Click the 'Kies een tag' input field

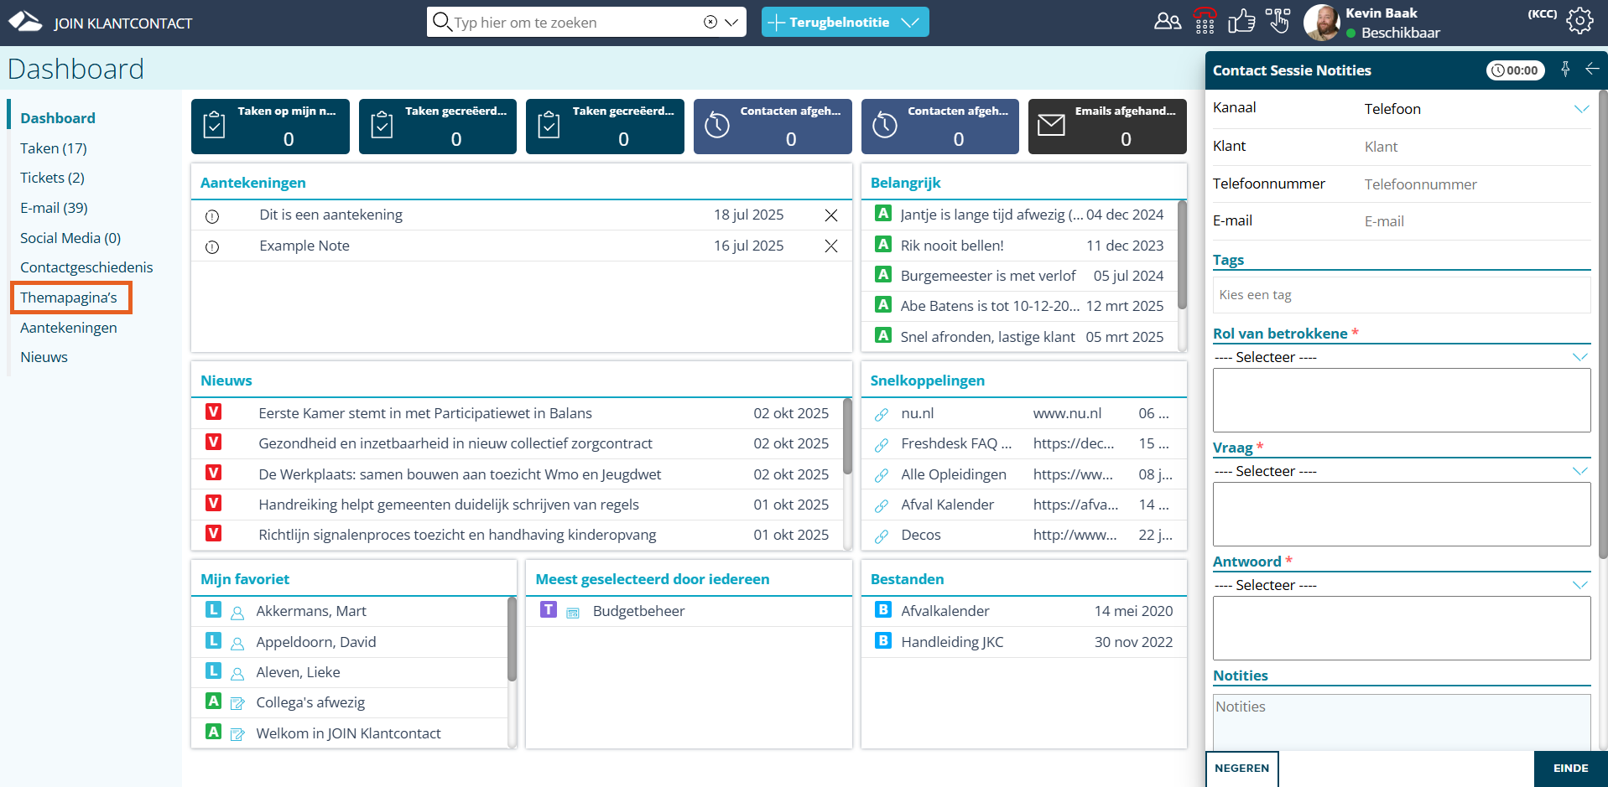[x=1401, y=295]
